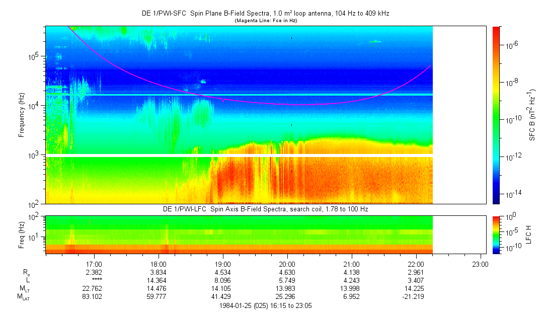The height and width of the screenshot is (312, 545).
Task: Click the SFC B color scale bar
Action: click(x=496, y=115)
